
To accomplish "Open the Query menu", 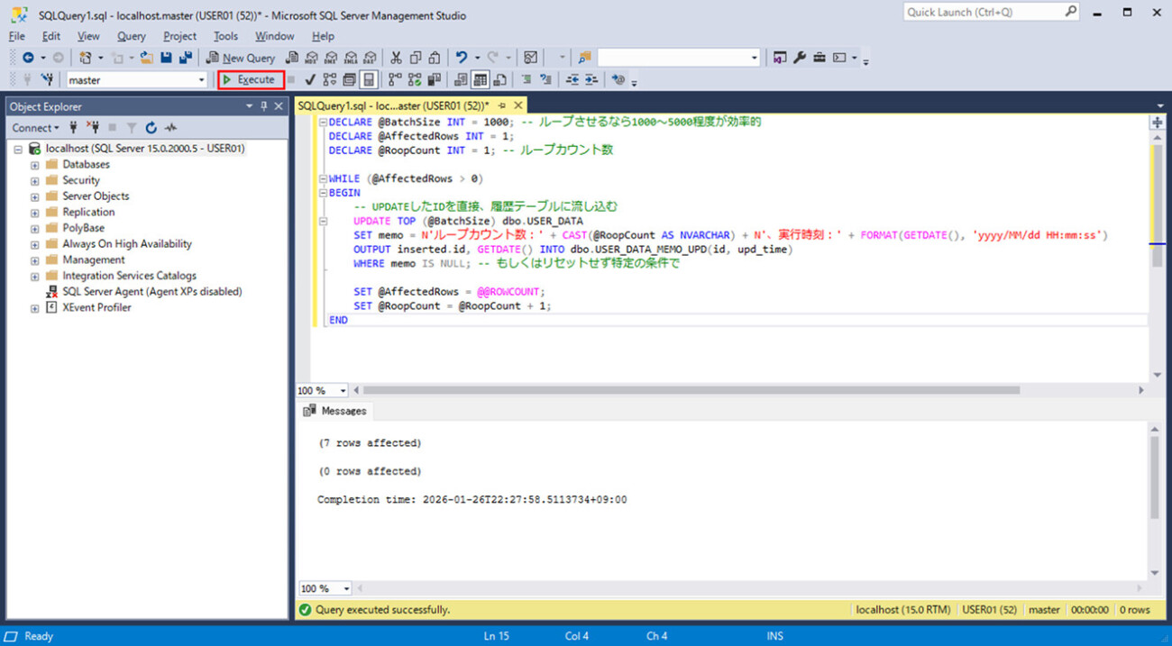I will (x=131, y=36).
